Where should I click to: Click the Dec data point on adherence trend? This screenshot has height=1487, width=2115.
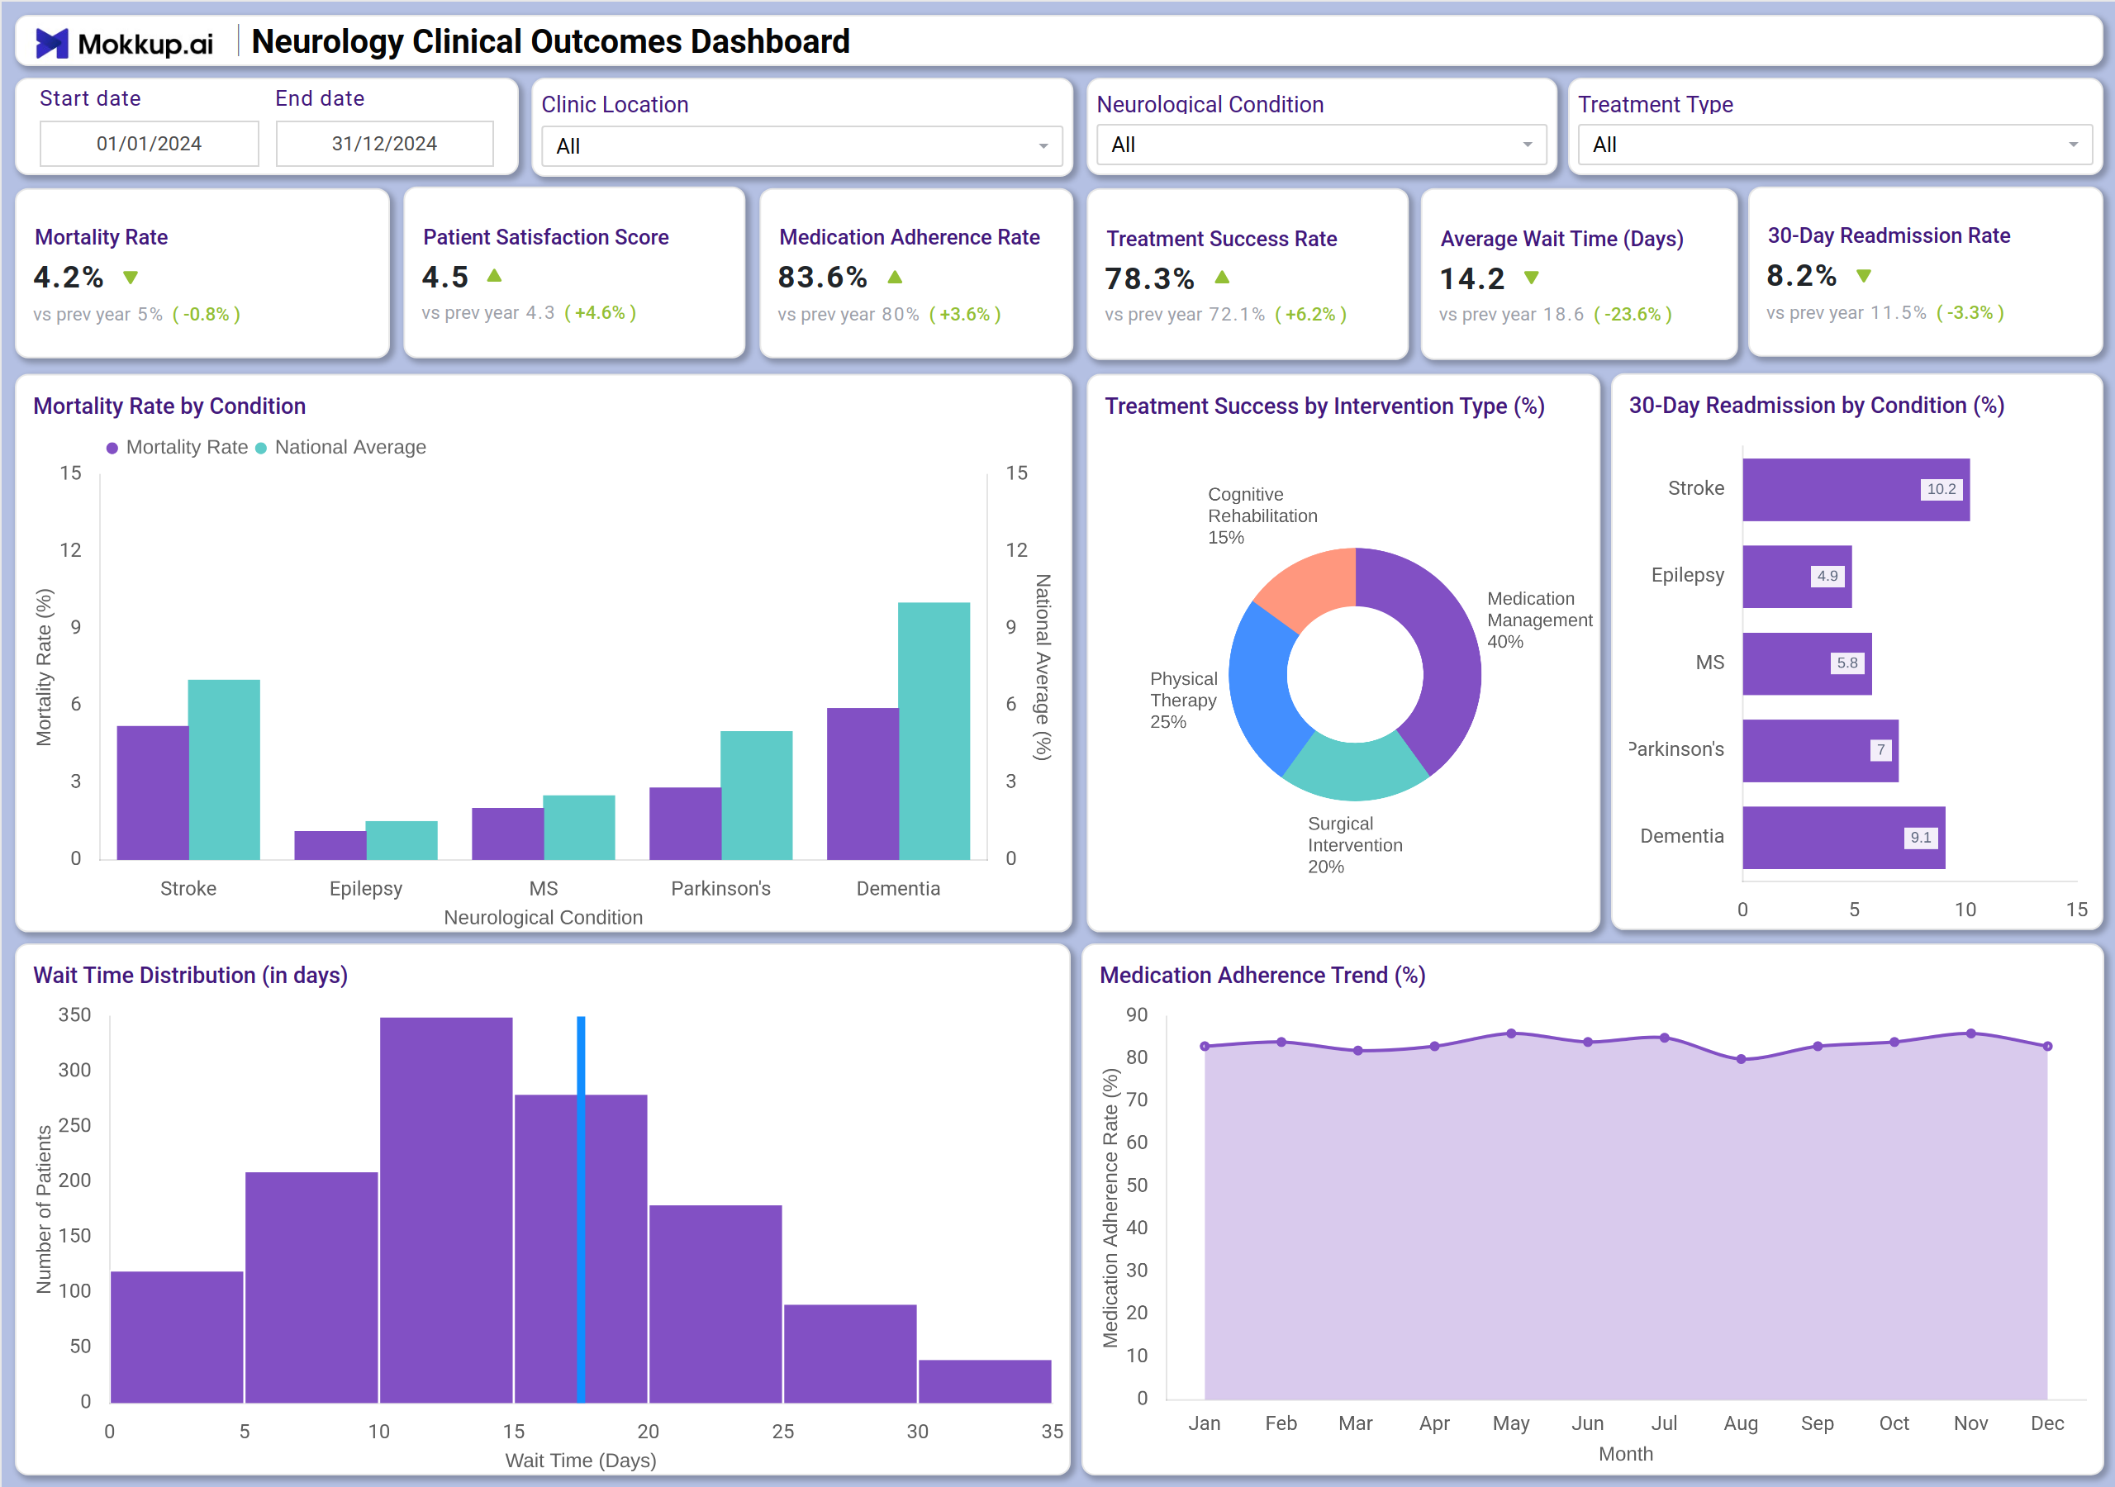[2048, 1046]
